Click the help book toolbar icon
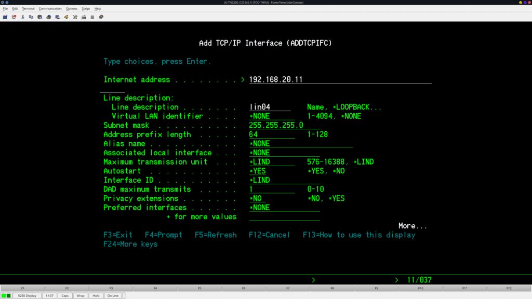Viewport: 532px width, 299px height. (x=101, y=17)
